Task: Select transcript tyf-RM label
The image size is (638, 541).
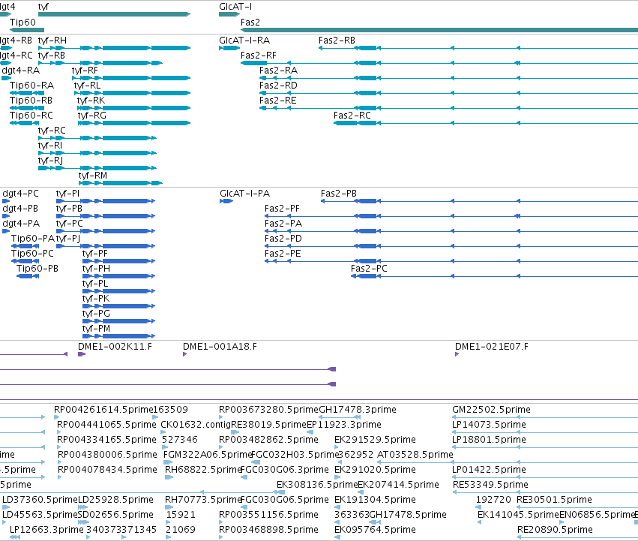Action: [x=93, y=176]
